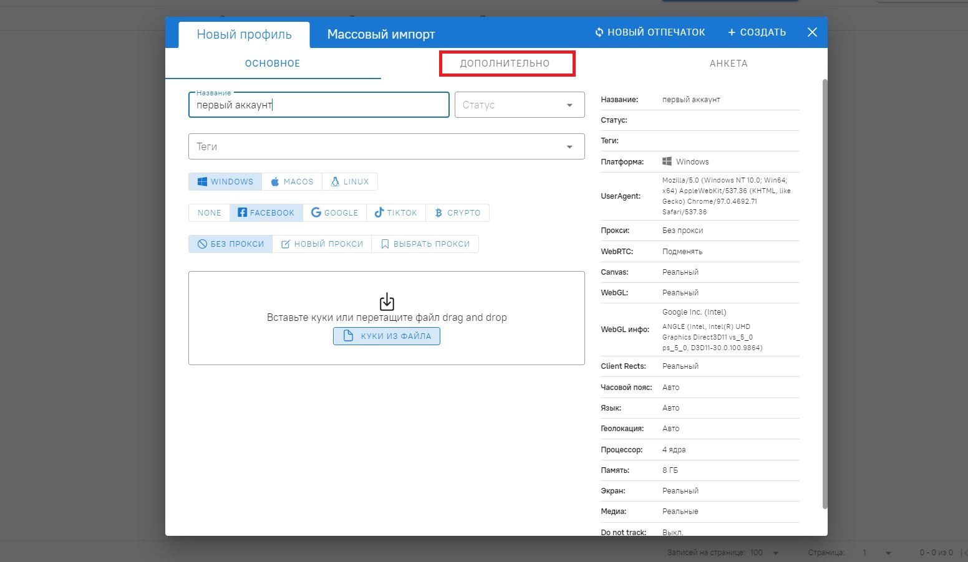Select Без прокси option
The image size is (968, 562).
[231, 244]
